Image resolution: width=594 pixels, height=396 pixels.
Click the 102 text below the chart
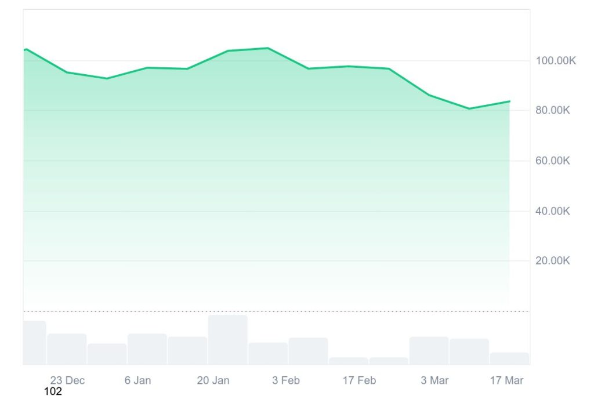click(x=53, y=391)
